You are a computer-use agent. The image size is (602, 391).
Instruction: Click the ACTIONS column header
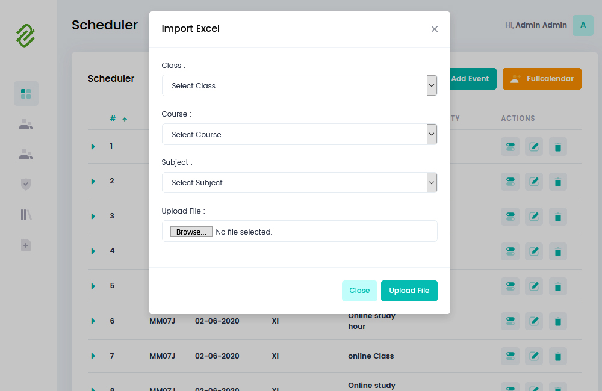coord(518,119)
